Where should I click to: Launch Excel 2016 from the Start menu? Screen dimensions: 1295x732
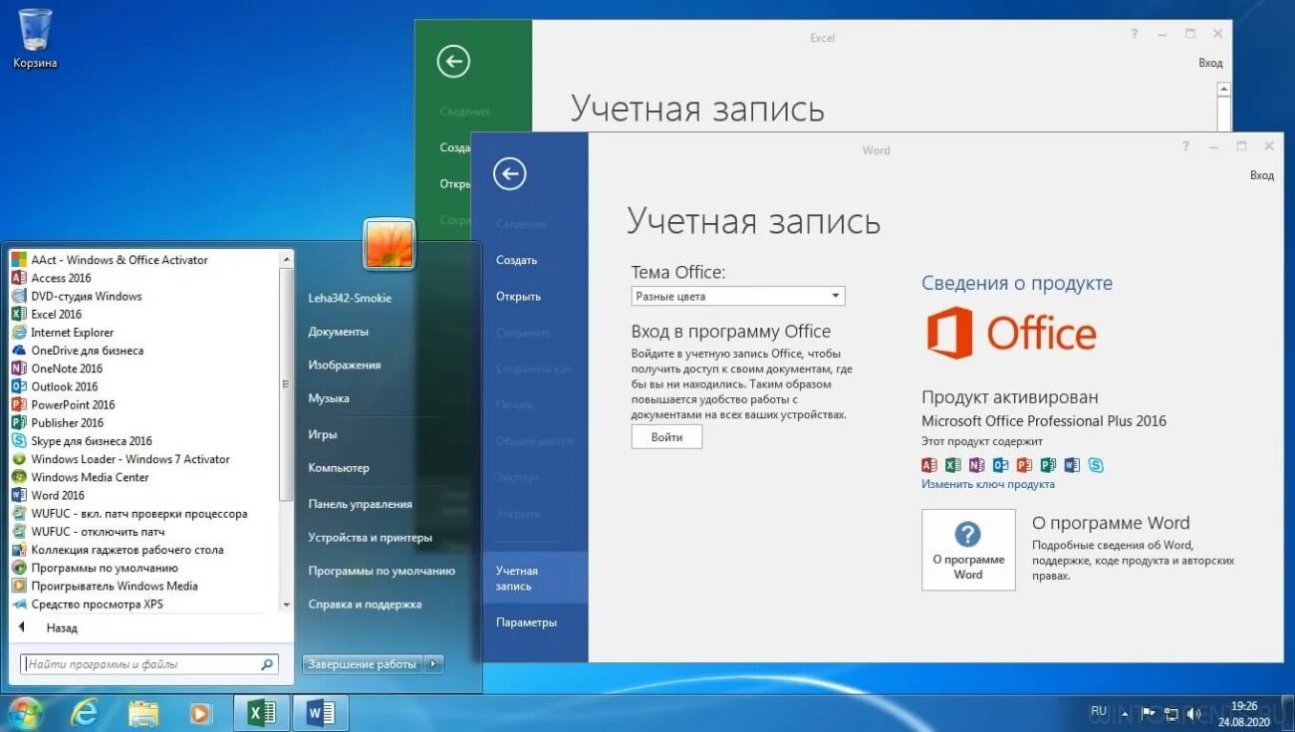coord(56,314)
